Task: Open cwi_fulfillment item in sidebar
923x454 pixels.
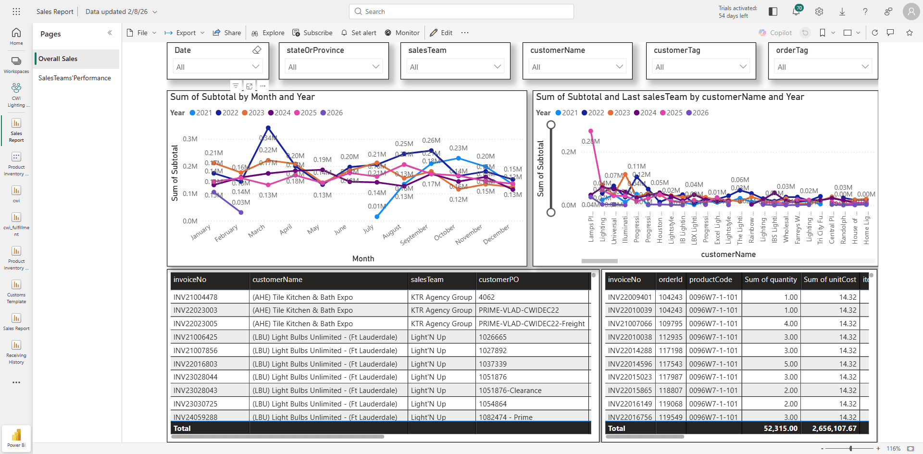Action: click(16, 224)
